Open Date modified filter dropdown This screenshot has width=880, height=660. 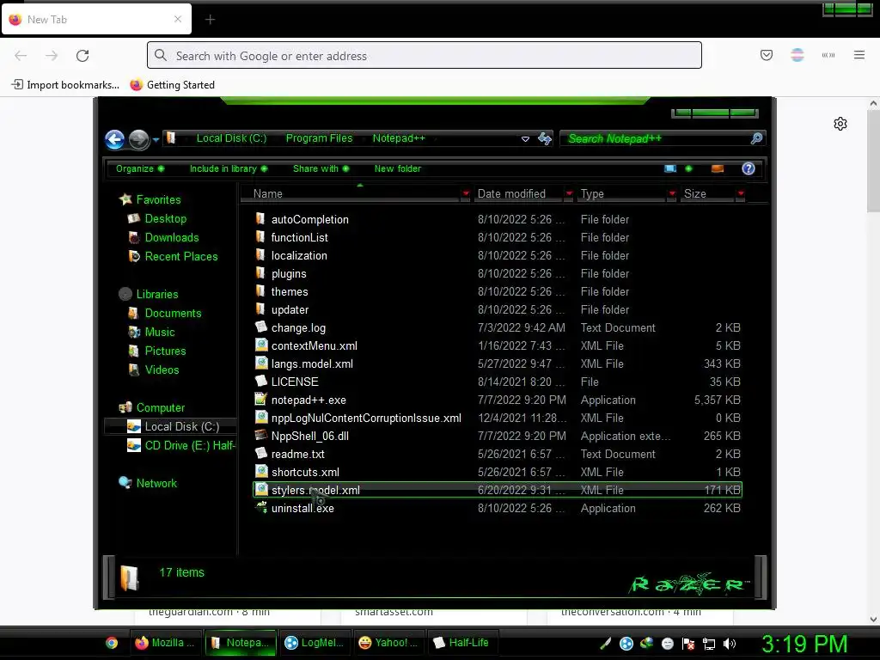[x=569, y=193]
